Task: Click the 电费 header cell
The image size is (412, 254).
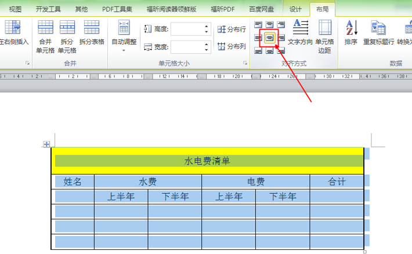Action: [256, 182]
